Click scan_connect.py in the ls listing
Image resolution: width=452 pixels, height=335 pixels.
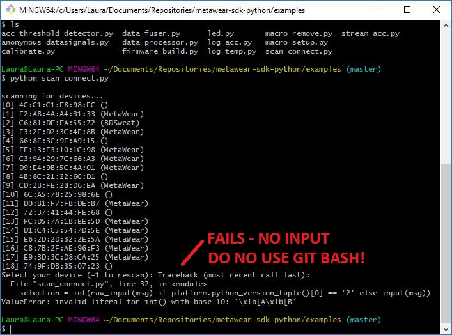(299, 51)
